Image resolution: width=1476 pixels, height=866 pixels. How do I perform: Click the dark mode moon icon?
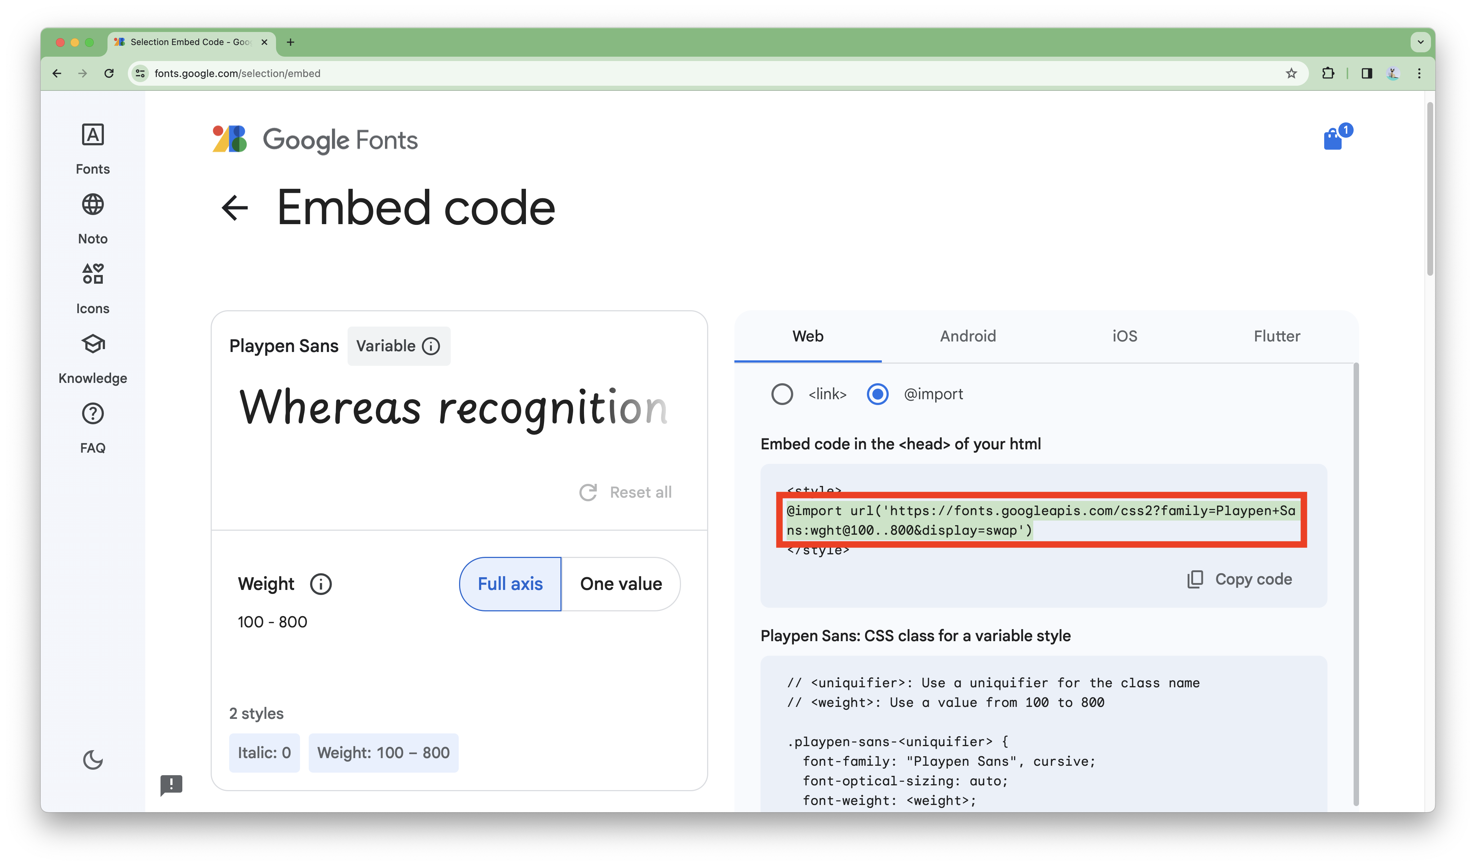coord(93,760)
